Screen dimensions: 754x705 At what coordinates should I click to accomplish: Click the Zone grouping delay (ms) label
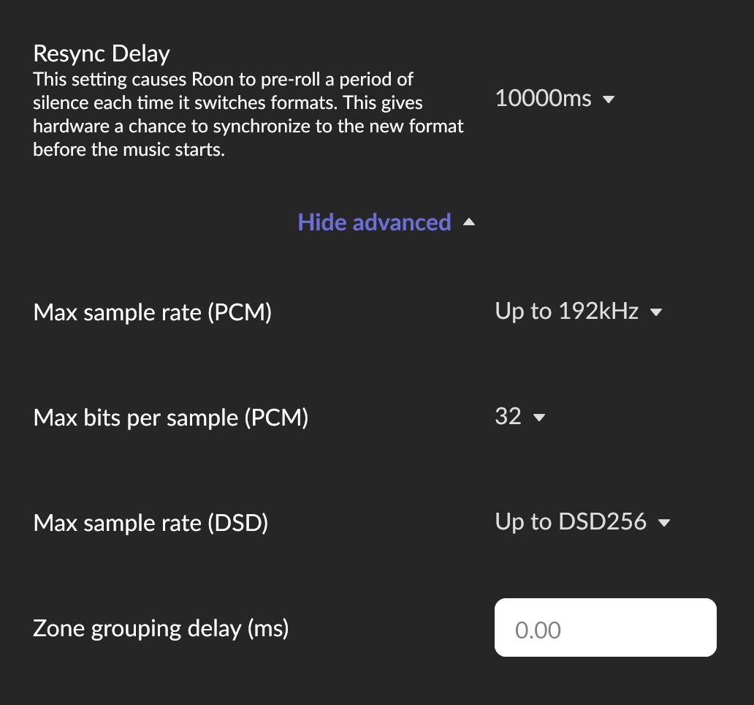pyautogui.click(x=161, y=628)
